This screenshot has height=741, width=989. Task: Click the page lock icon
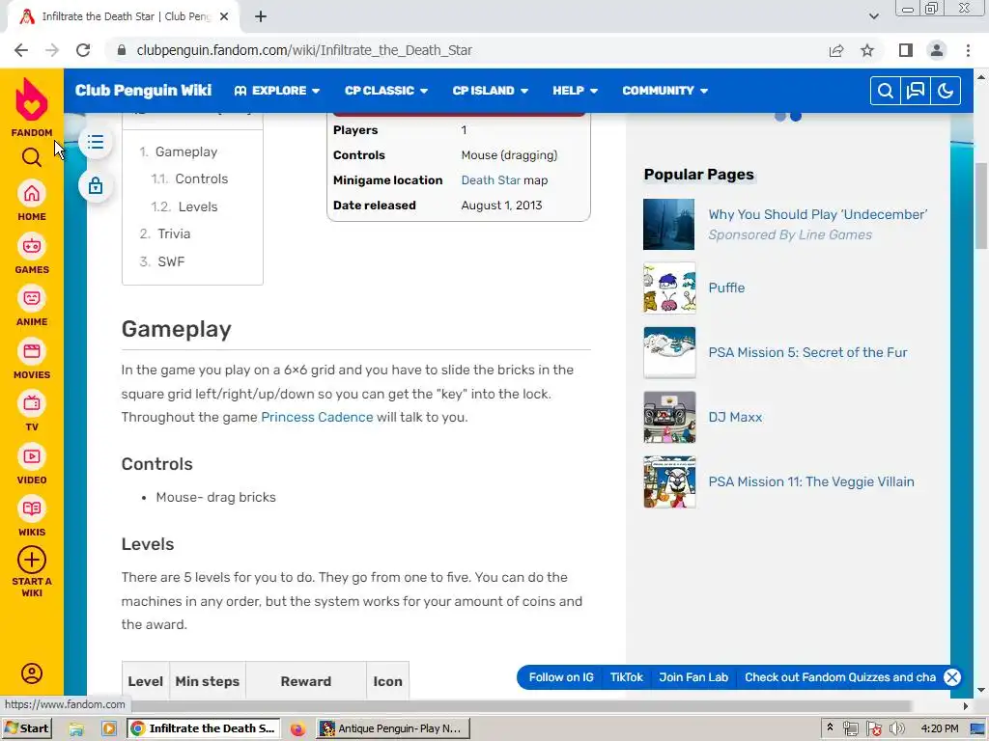point(96,186)
